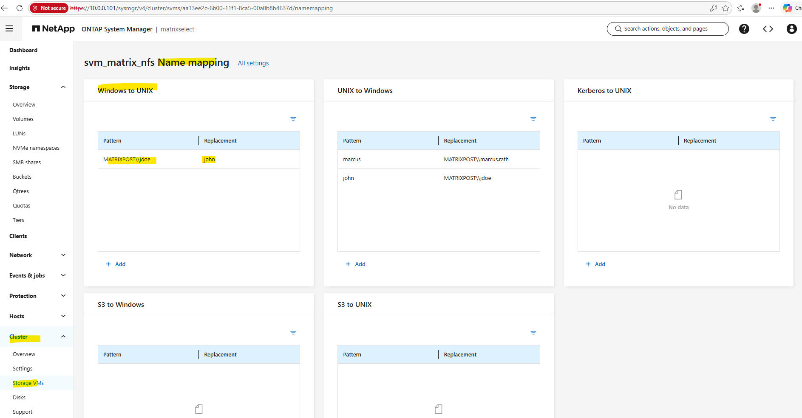The height and width of the screenshot is (418, 802).
Task: Filter the S3 to UNIX table
Action: pos(533,333)
